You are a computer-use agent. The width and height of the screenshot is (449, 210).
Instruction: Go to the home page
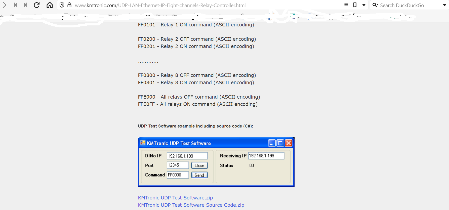(x=50, y=5)
